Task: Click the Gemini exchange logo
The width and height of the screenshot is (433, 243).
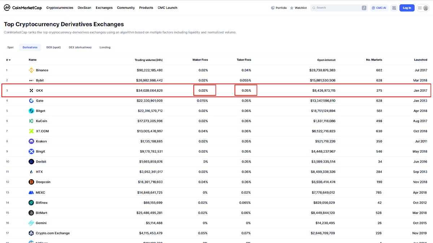Action: point(31,223)
